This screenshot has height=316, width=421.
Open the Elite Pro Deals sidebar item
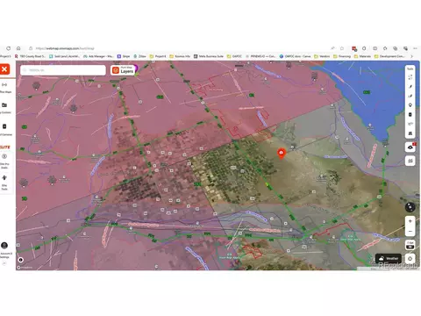coord(4,161)
